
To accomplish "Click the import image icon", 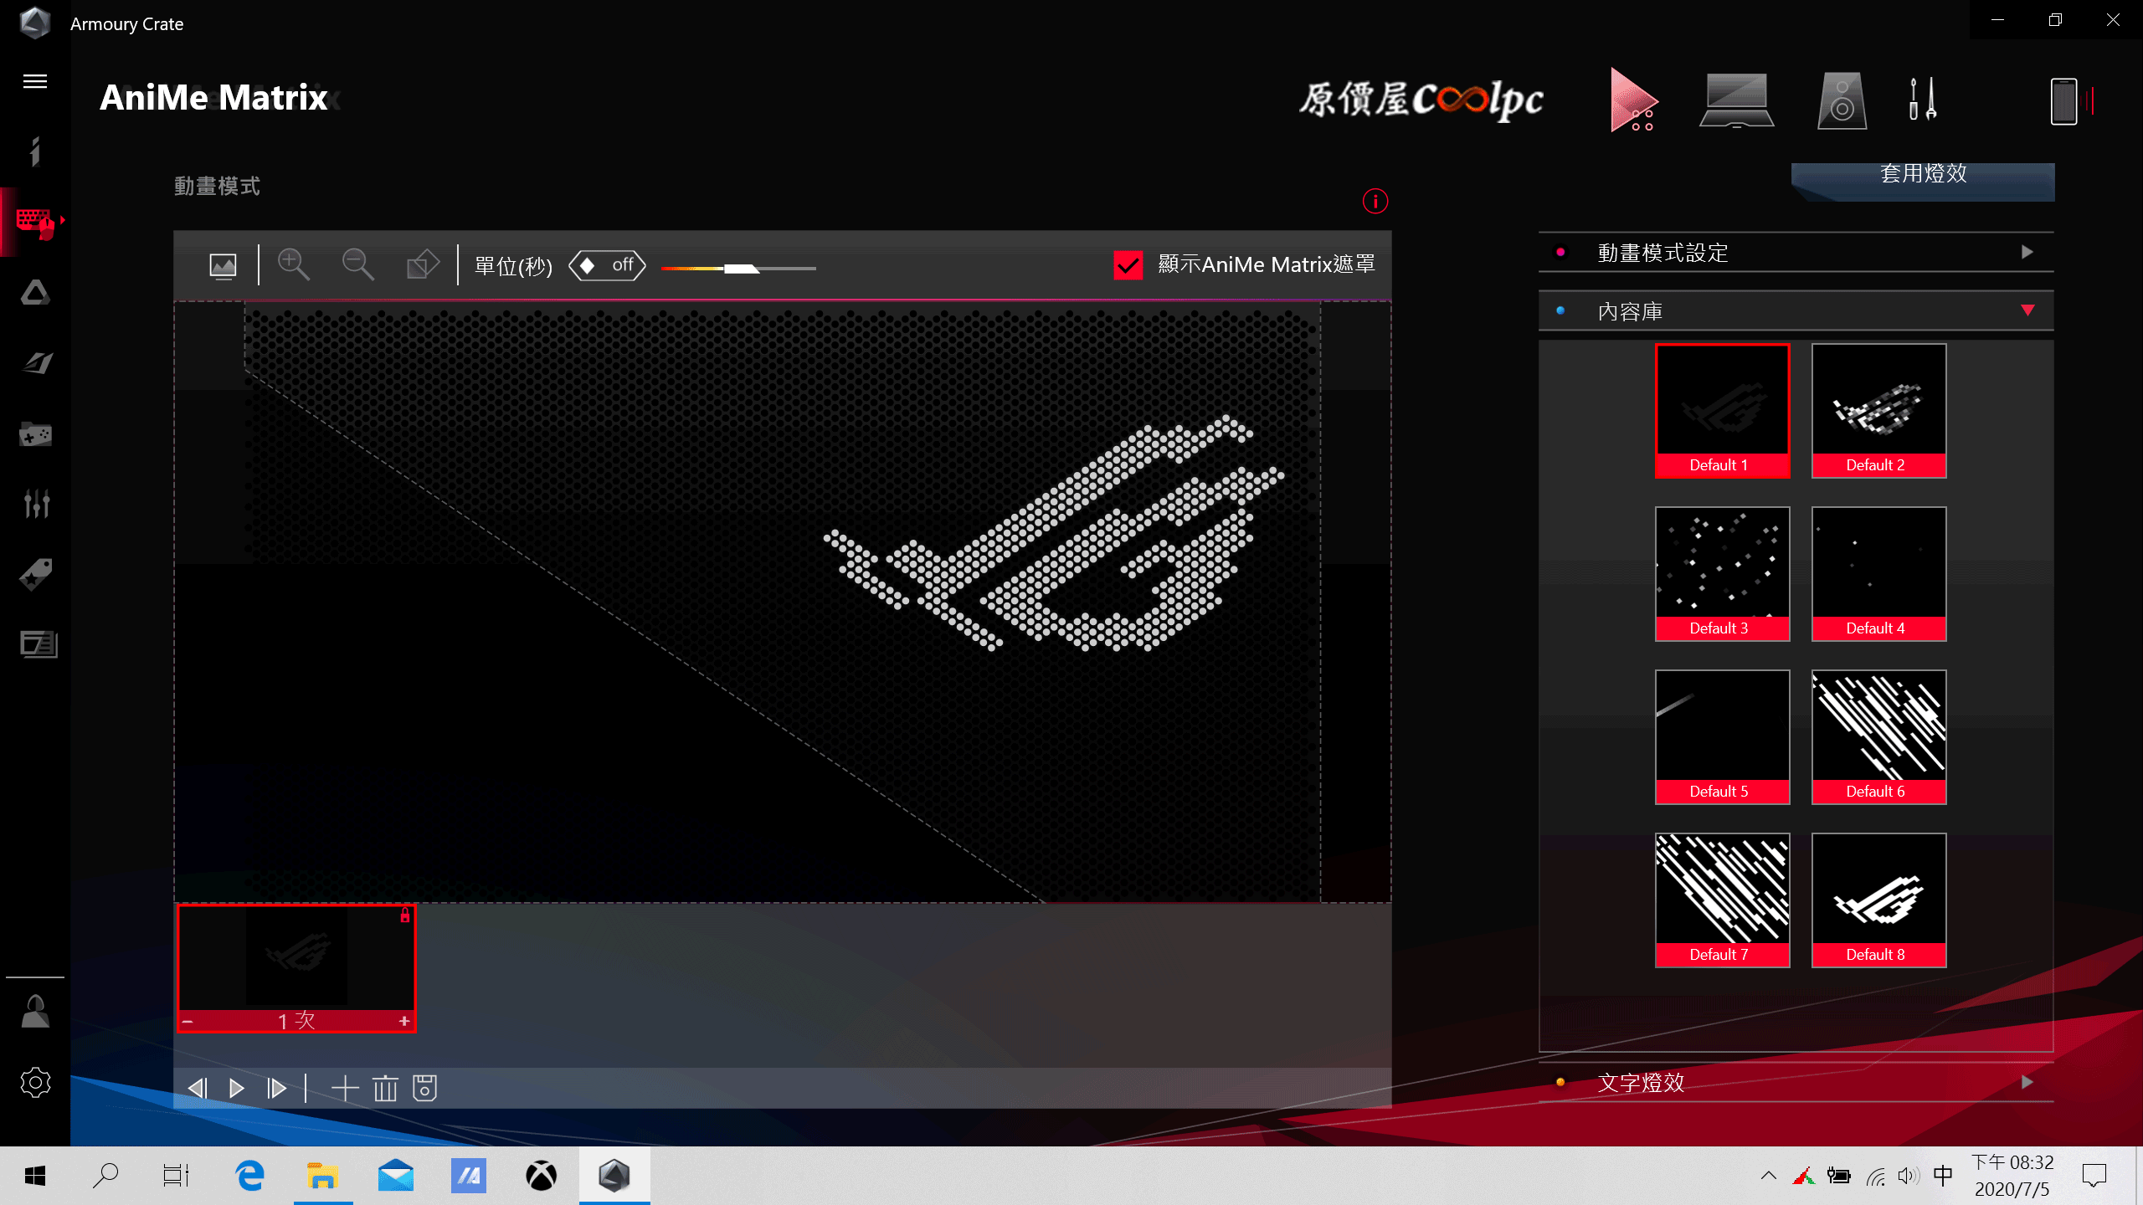I will click(223, 266).
